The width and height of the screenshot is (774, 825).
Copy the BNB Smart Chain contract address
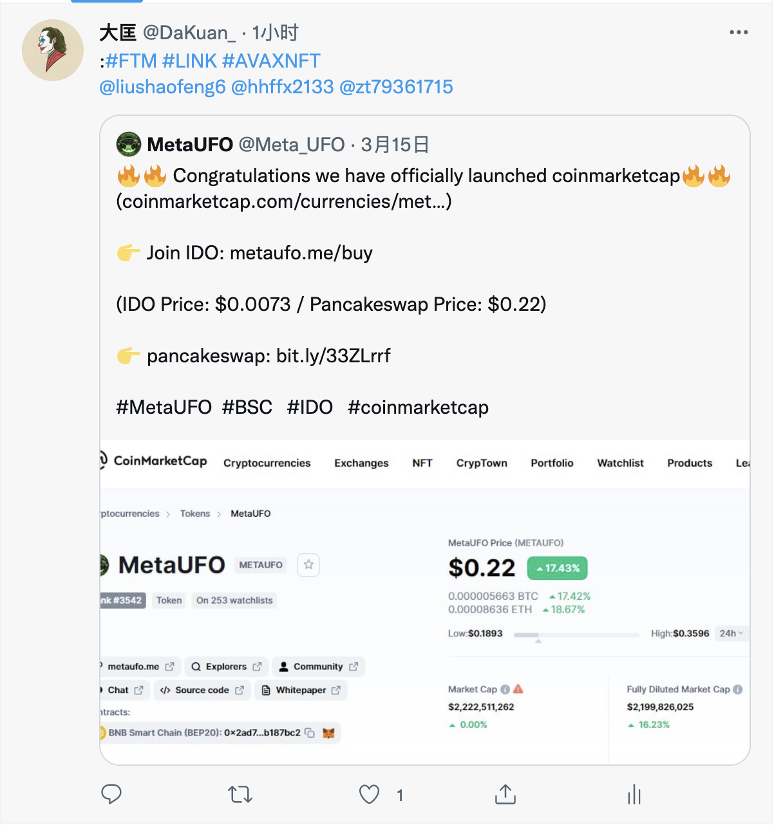pyautogui.click(x=310, y=733)
